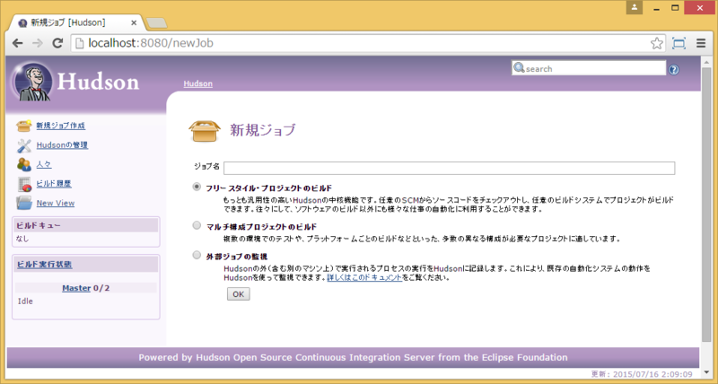Open a new browser tab
The width and height of the screenshot is (718, 384).
[x=156, y=23]
